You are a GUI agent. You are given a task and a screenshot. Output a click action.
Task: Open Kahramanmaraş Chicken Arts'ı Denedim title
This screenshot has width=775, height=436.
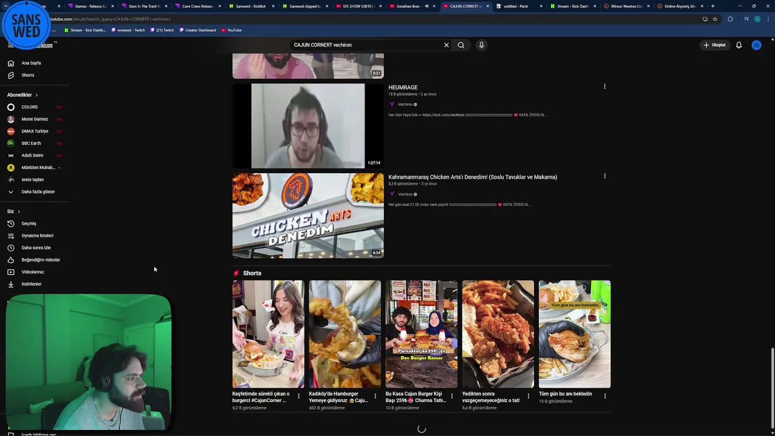[472, 177]
